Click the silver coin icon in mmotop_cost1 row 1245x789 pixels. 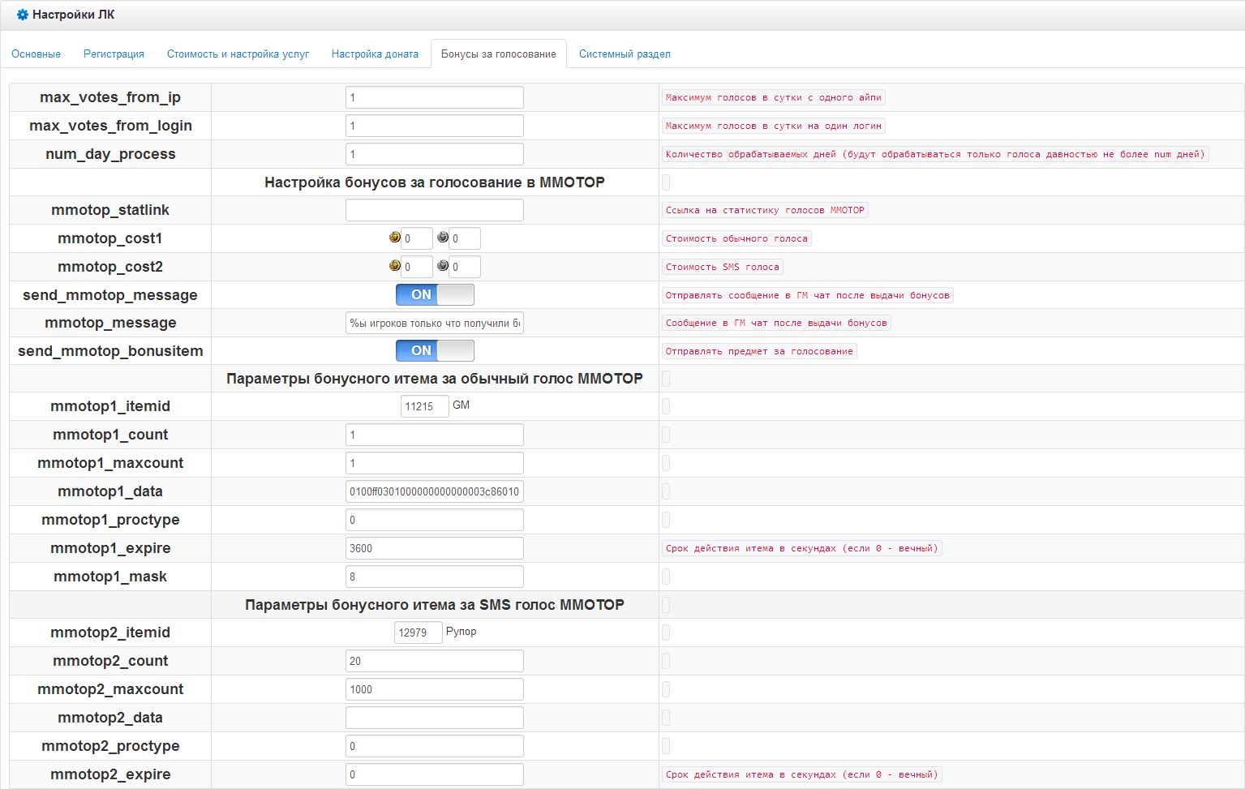443,238
